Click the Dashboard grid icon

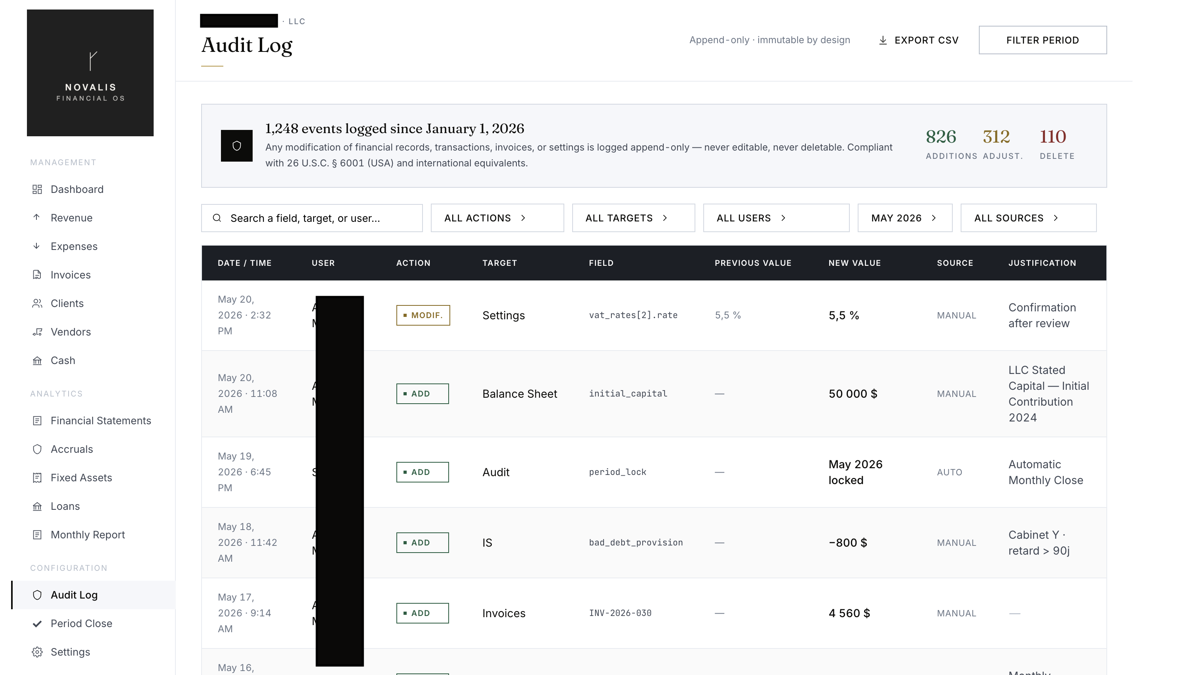coord(37,189)
